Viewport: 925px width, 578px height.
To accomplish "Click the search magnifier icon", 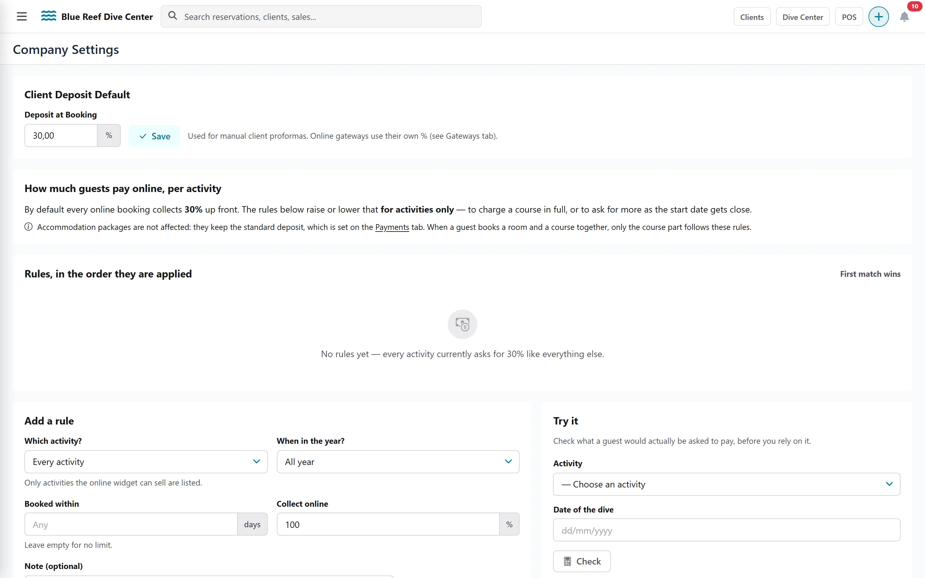I will (x=173, y=16).
